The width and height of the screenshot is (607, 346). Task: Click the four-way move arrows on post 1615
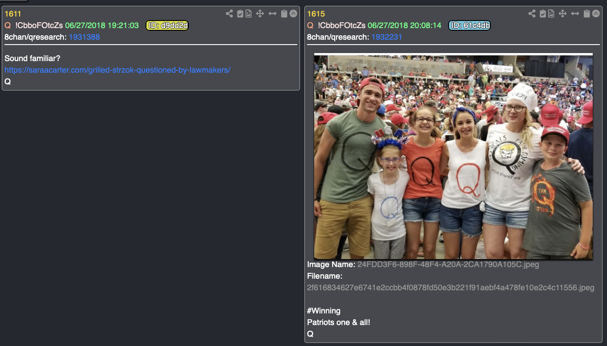[563, 14]
